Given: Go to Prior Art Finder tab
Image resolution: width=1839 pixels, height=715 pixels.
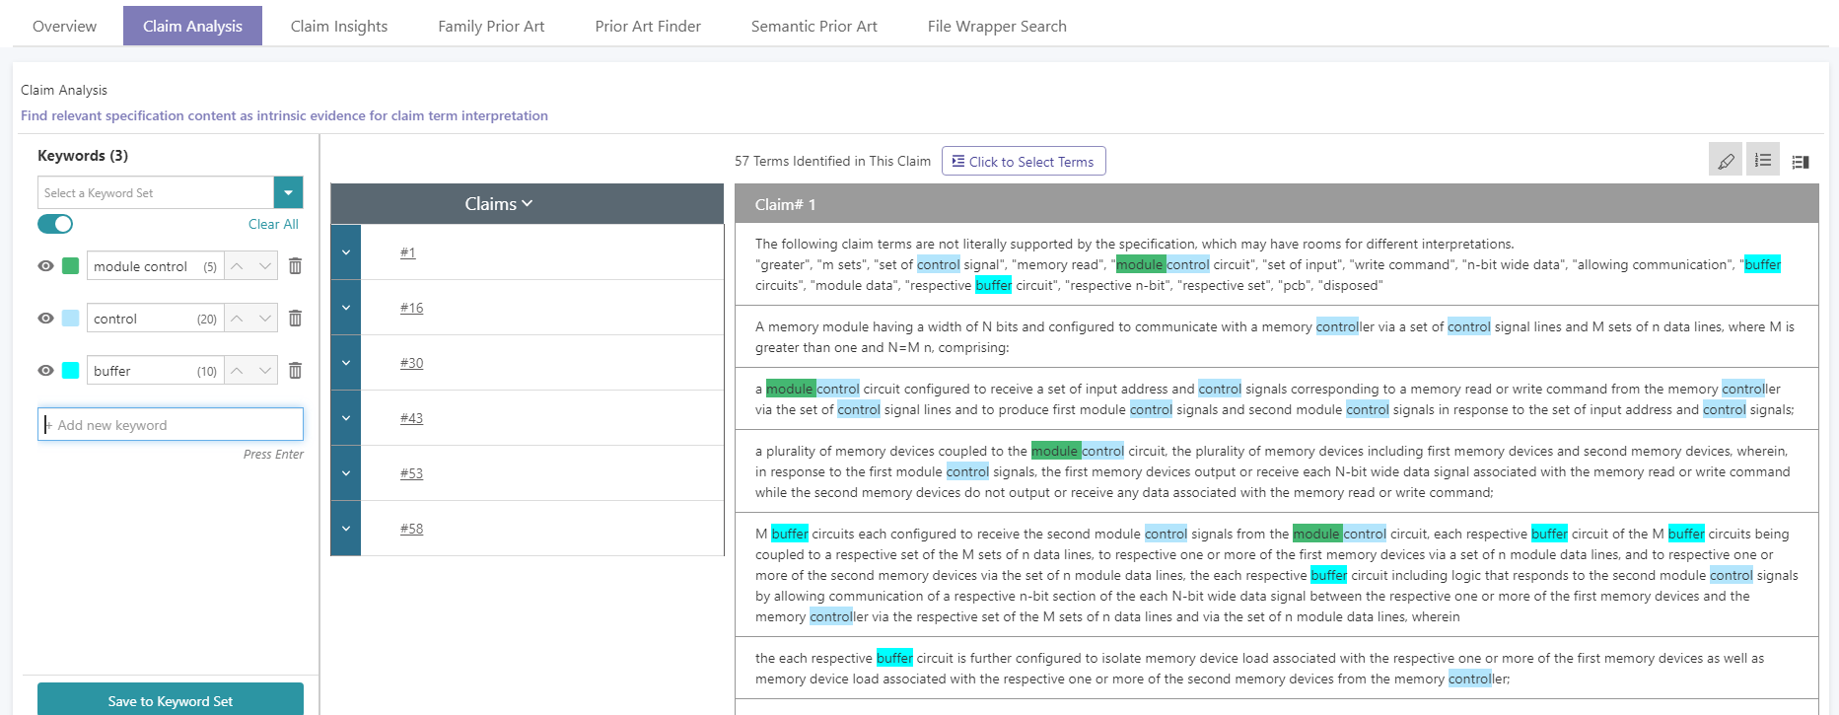Looking at the screenshot, I should point(648,26).
